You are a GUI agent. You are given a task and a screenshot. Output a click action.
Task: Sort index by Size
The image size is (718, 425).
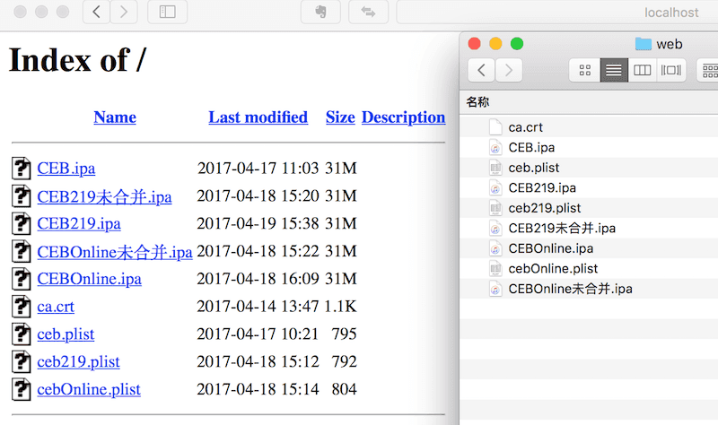(340, 117)
